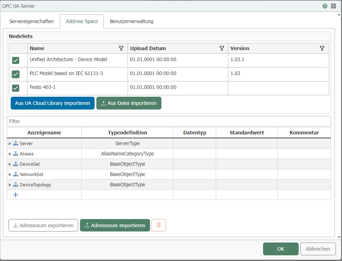Image resolution: width=342 pixels, height=261 pixels.
Task: Click the plus icon to add node
Action: point(16,195)
